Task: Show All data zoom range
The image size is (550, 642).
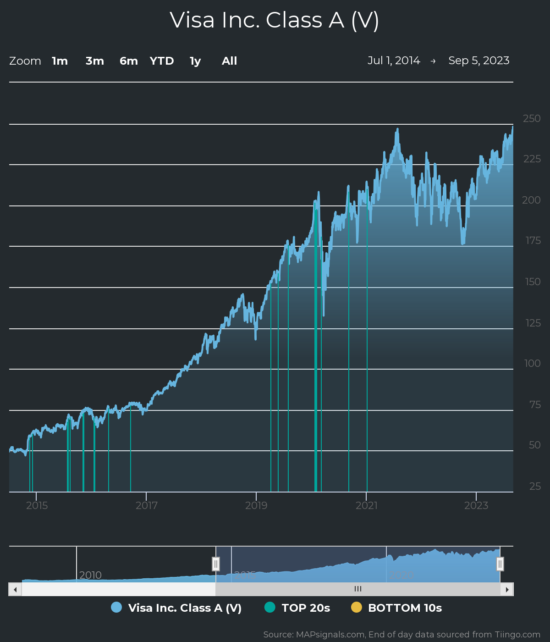Action: pyautogui.click(x=230, y=61)
